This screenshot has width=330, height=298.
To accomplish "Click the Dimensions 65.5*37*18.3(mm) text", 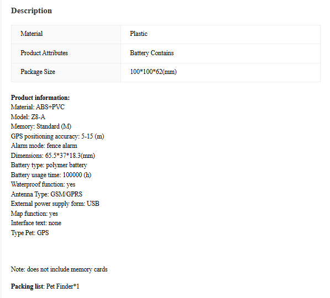I will point(53,156).
